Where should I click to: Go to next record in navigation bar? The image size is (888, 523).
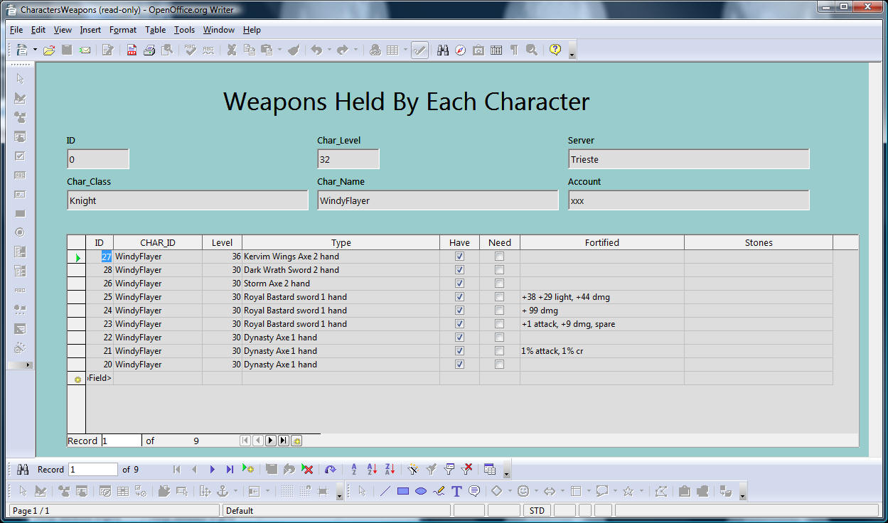click(212, 469)
